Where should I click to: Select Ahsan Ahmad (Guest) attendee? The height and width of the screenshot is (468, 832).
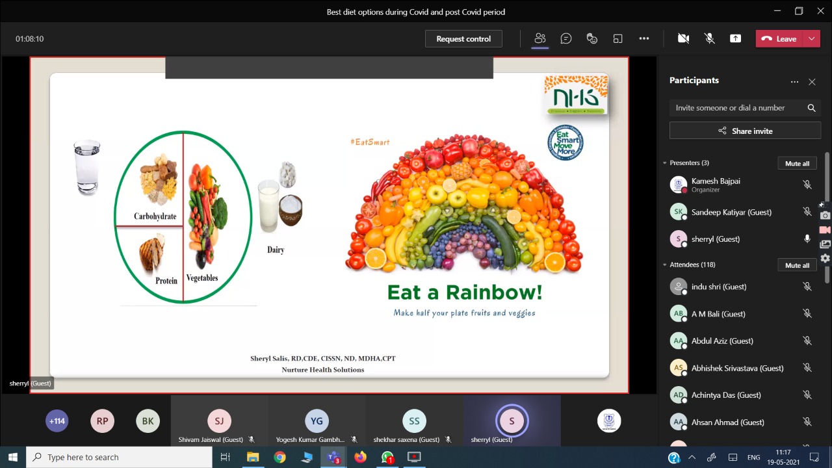tap(741, 422)
